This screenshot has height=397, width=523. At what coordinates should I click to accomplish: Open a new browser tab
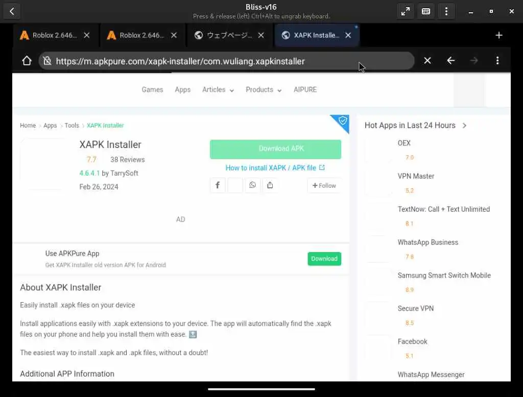tap(498, 35)
